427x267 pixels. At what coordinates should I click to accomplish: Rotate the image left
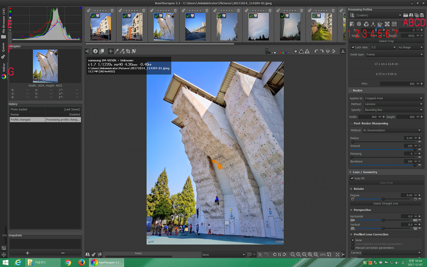(316, 51)
